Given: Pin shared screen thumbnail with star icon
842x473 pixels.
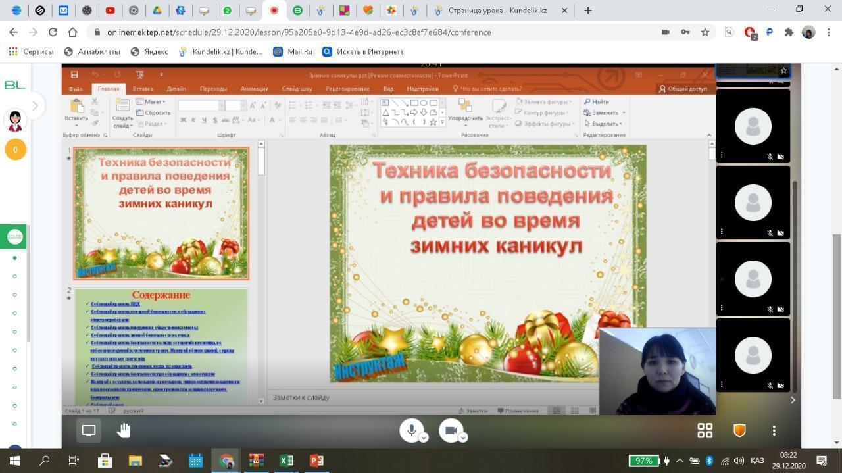Looking at the screenshot, I should [783, 70].
